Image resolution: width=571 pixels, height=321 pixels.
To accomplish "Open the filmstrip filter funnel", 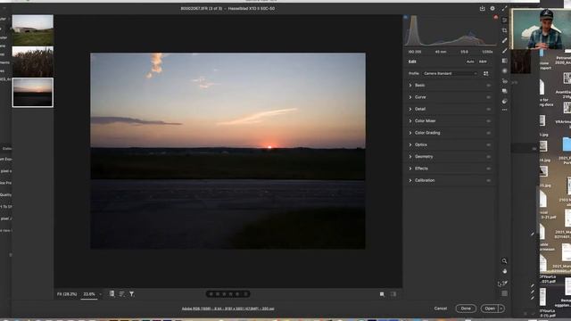I will pyautogui.click(x=131, y=293).
